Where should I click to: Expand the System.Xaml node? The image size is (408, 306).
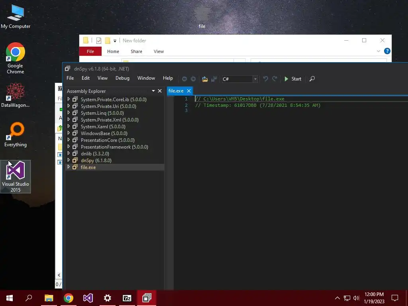click(x=69, y=126)
